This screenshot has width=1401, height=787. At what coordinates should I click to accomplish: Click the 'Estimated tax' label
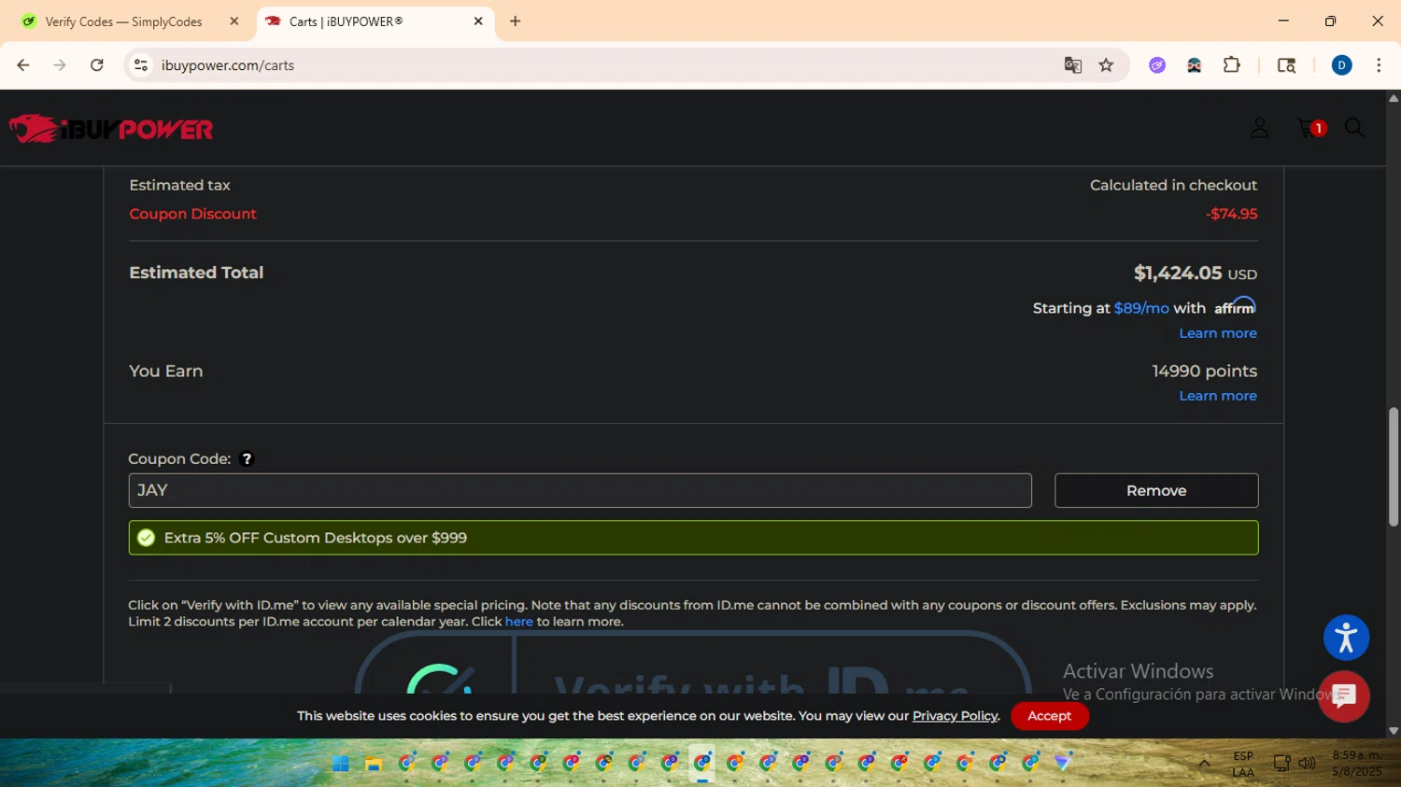(x=179, y=185)
